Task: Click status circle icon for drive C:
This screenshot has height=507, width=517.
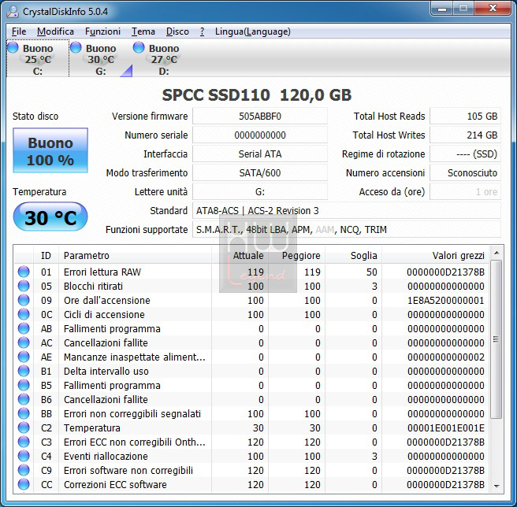Action: pyautogui.click(x=13, y=47)
